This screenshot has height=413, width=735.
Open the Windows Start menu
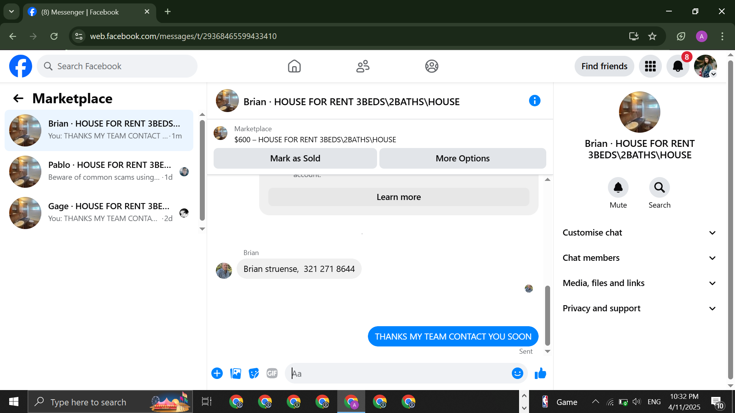coord(14,402)
